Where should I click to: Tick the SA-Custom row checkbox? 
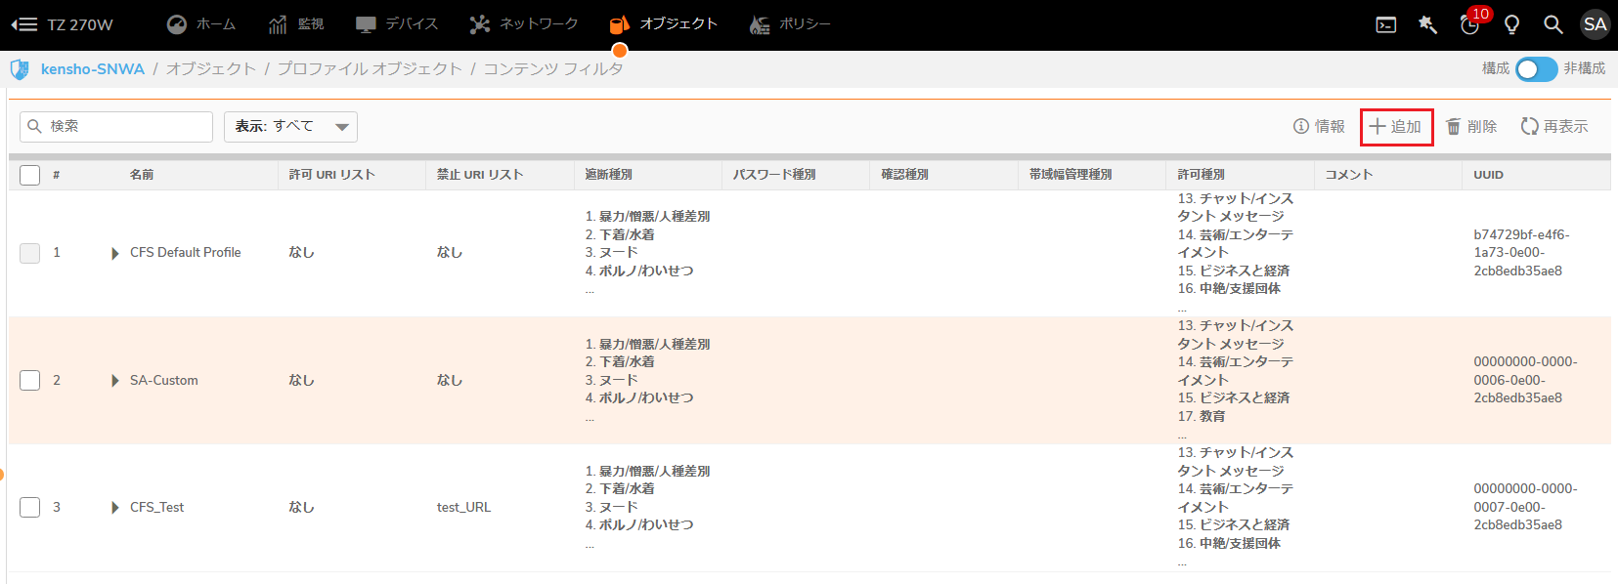[30, 380]
